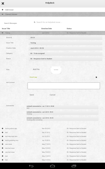The image size is (105, 169).
Task: Tap the Android back navigation icon
Action: (31, 166)
